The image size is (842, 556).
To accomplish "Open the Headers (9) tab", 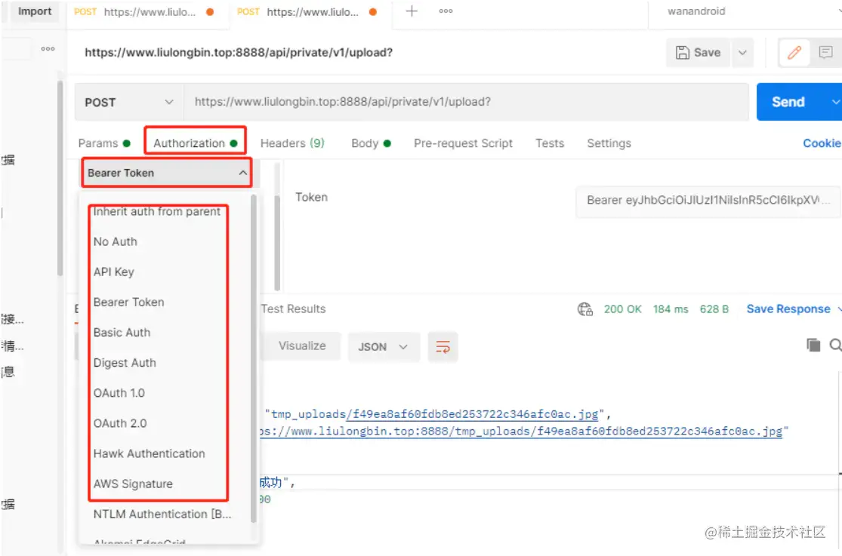I will [x=293, y=143].
